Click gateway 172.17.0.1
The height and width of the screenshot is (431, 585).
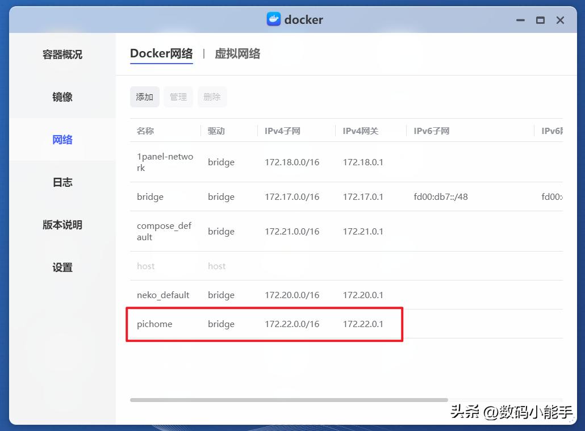tap(363, 197)
